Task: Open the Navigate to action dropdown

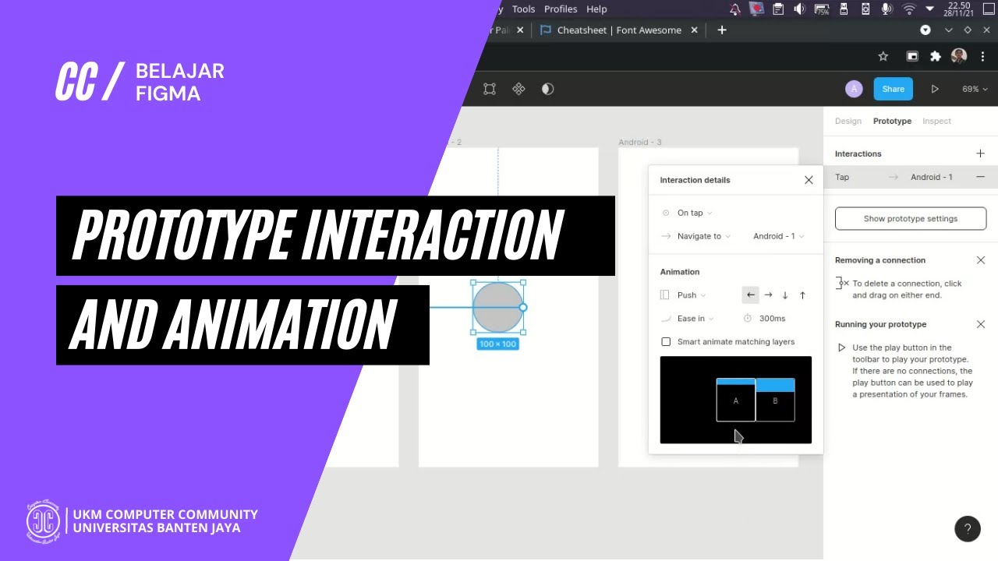Action: 703,236
